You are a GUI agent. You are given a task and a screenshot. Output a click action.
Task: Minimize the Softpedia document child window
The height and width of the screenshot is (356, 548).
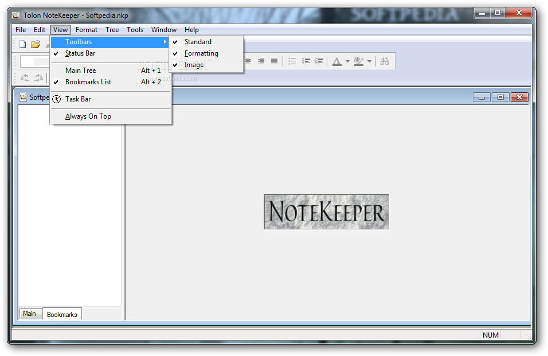pos(482,97)
